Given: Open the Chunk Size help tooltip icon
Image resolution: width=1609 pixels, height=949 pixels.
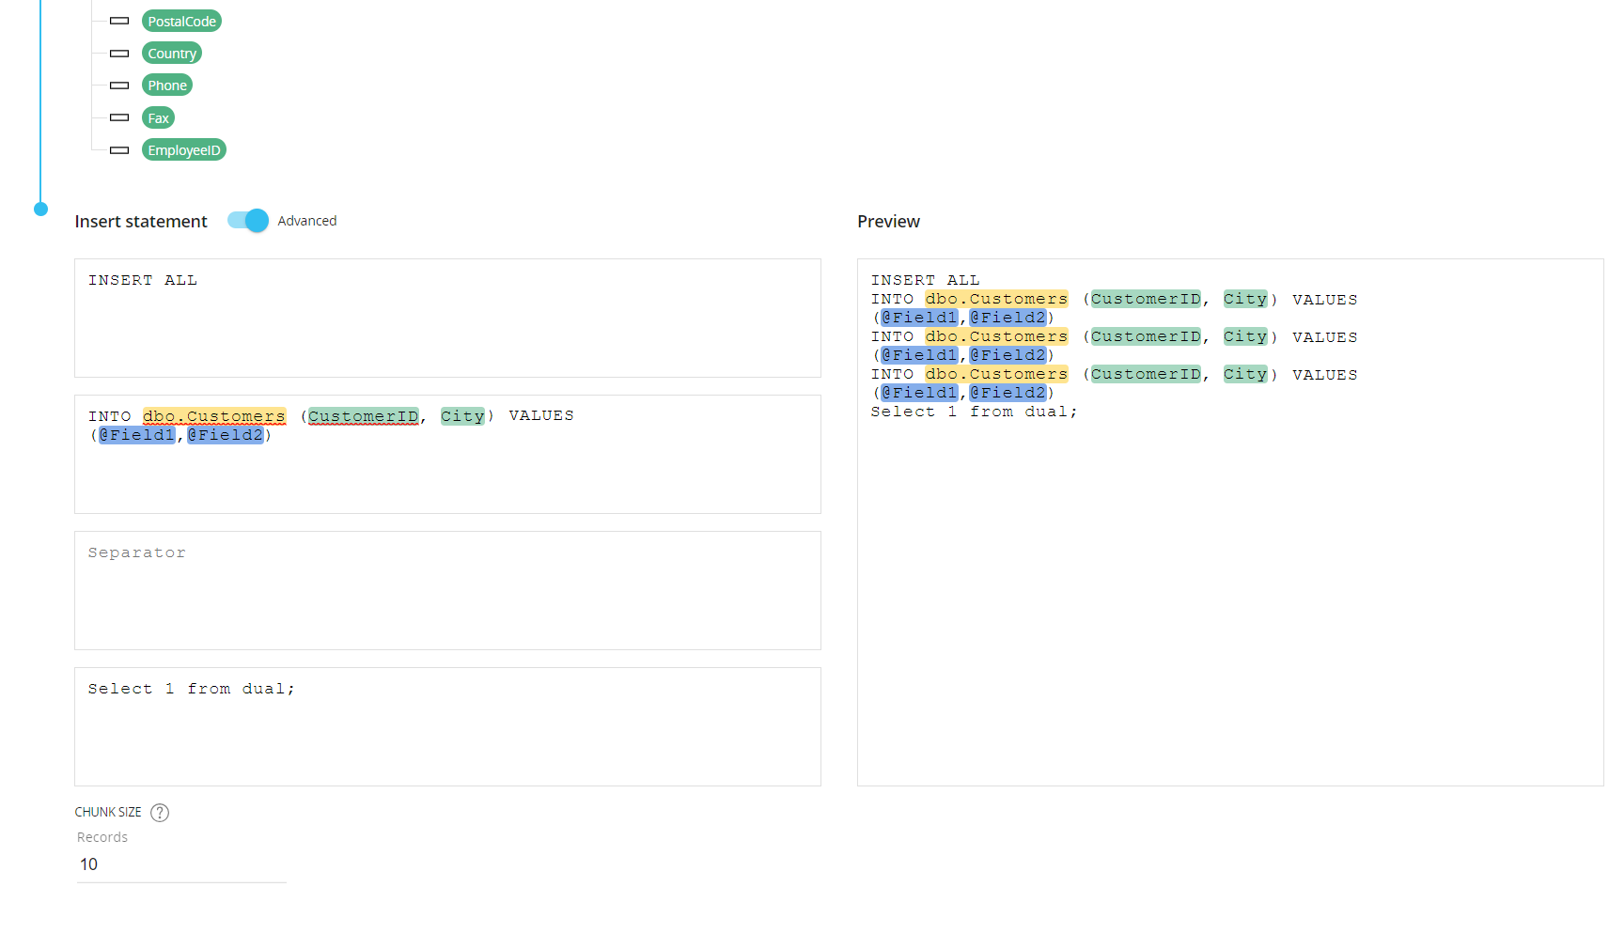Looking at the screenshot, I should (x=160, y=813).
